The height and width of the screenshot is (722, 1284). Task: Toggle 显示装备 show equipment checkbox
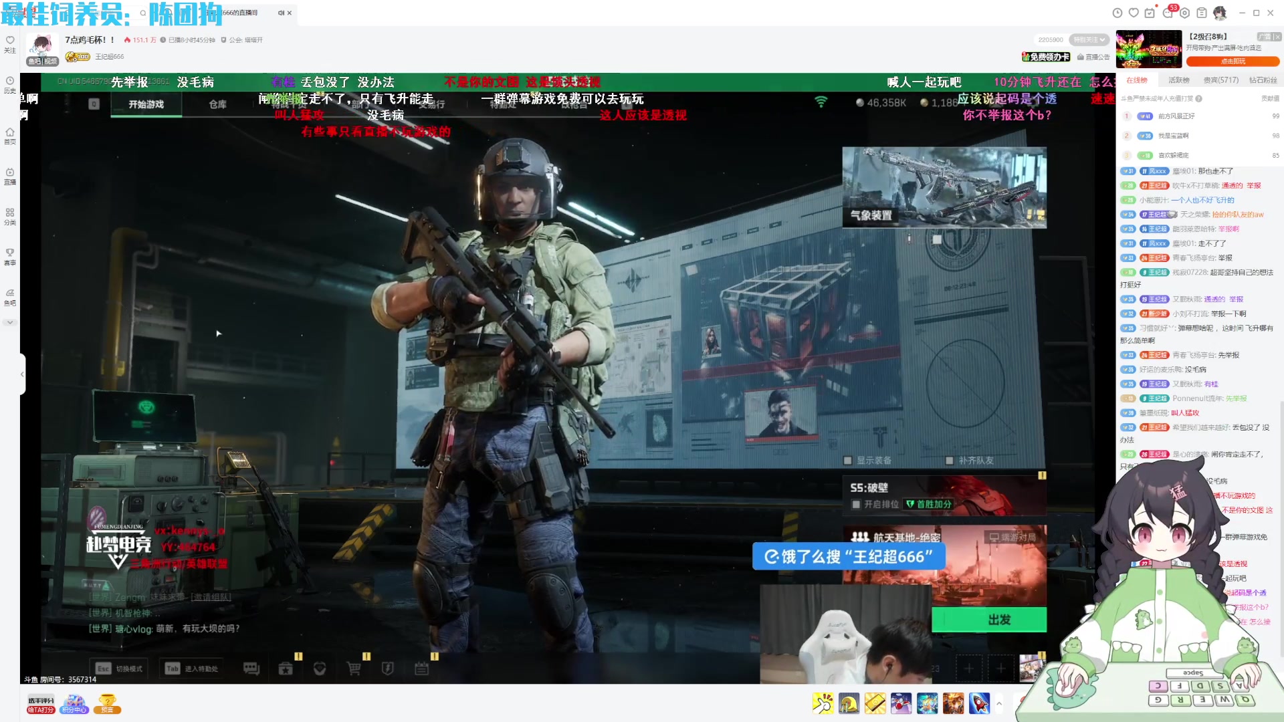click(x=848, y=461)
